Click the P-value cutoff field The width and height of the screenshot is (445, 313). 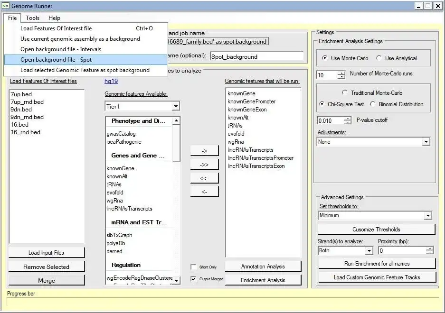point(331,121)
